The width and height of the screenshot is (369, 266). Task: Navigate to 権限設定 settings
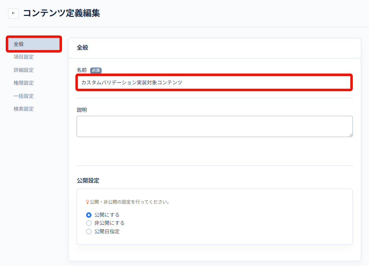point(23,83)
